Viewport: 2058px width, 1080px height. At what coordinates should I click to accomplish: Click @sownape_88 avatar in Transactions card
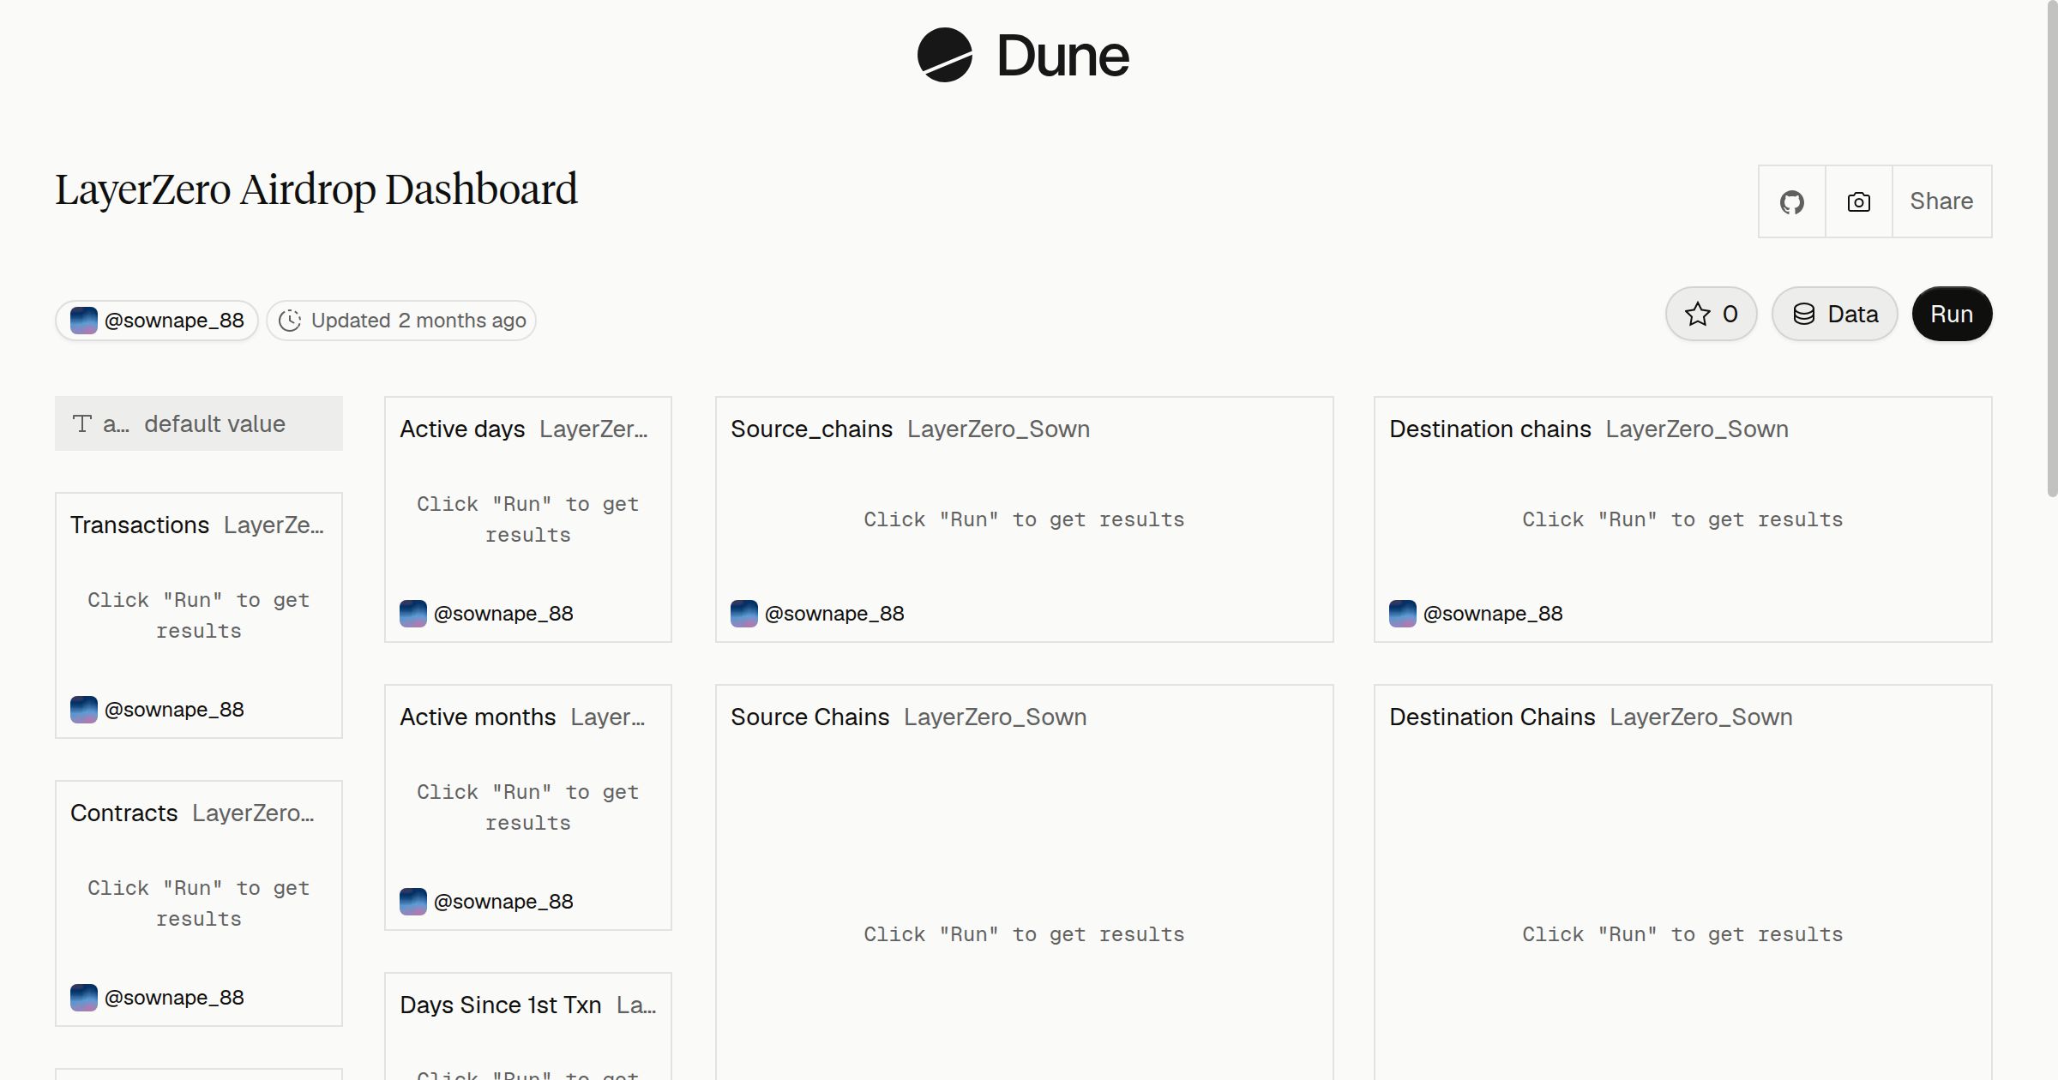point(84,710)
